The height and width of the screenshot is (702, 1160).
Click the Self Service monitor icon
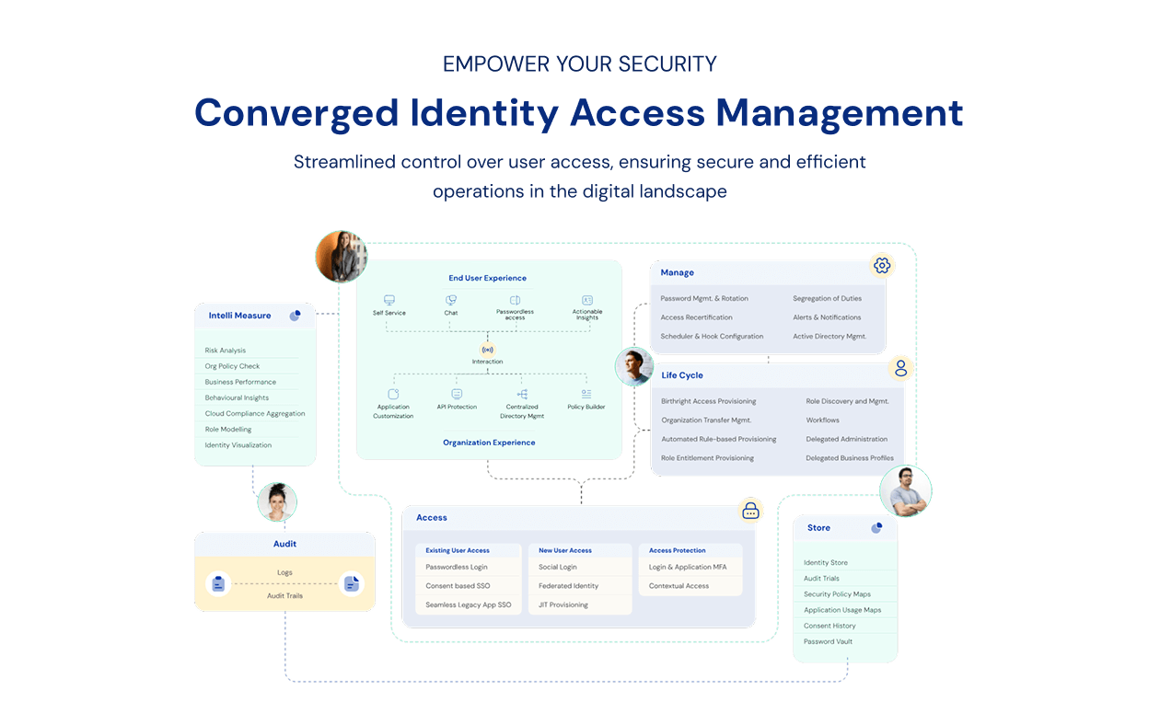[x=389, y=300]
